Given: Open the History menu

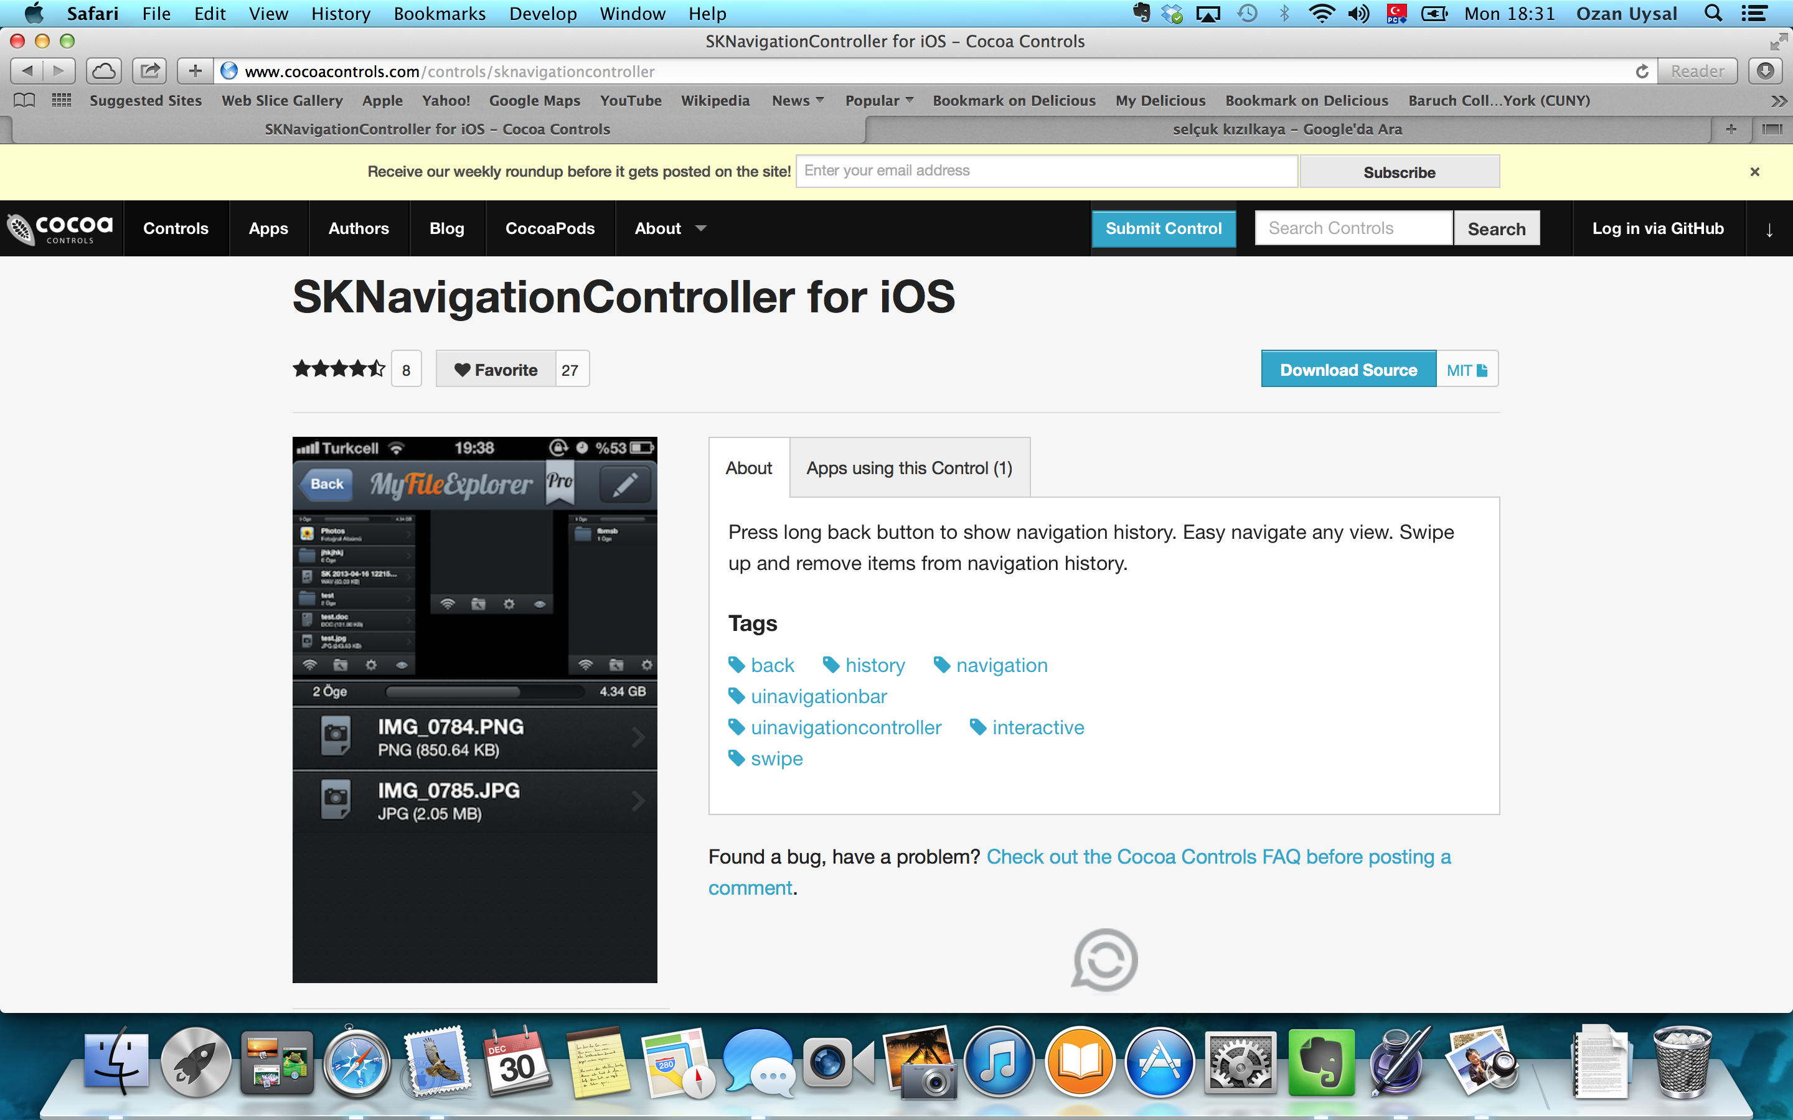Looking at the screenshot, I should click(x=341, y=13).
